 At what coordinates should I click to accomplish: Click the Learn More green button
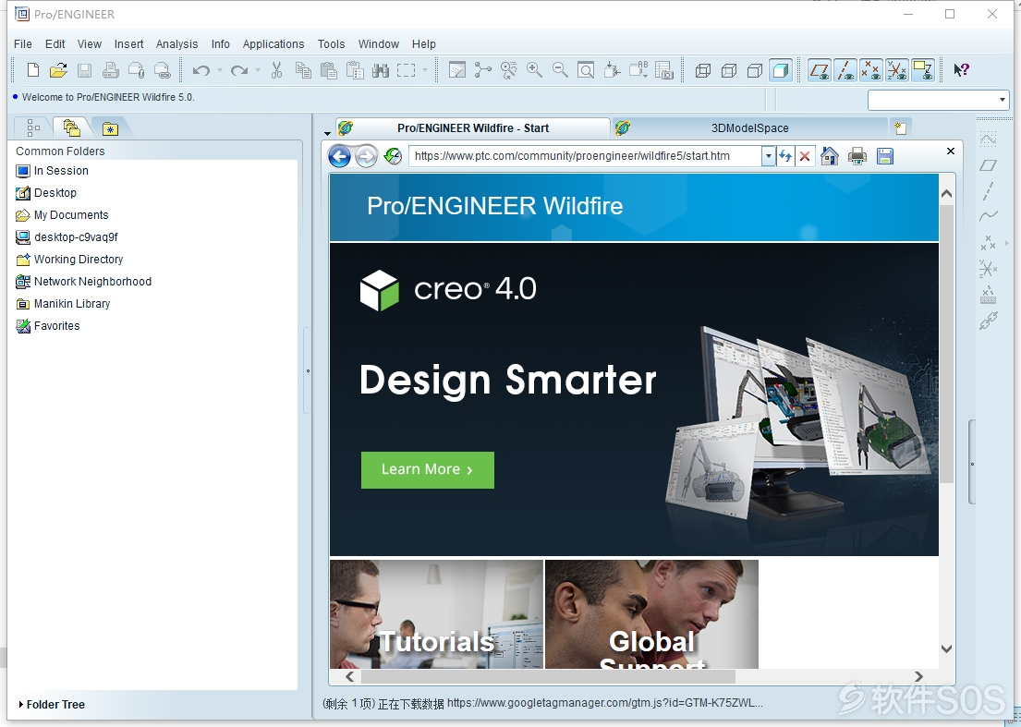click(428, 470)
